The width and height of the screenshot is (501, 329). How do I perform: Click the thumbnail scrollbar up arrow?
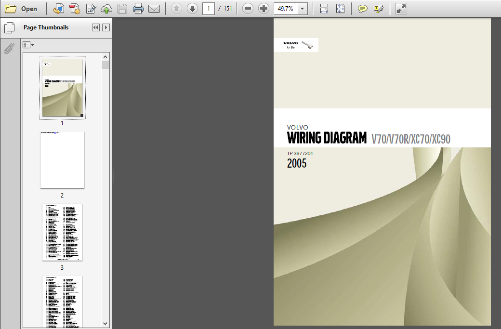tap(105, 57)
